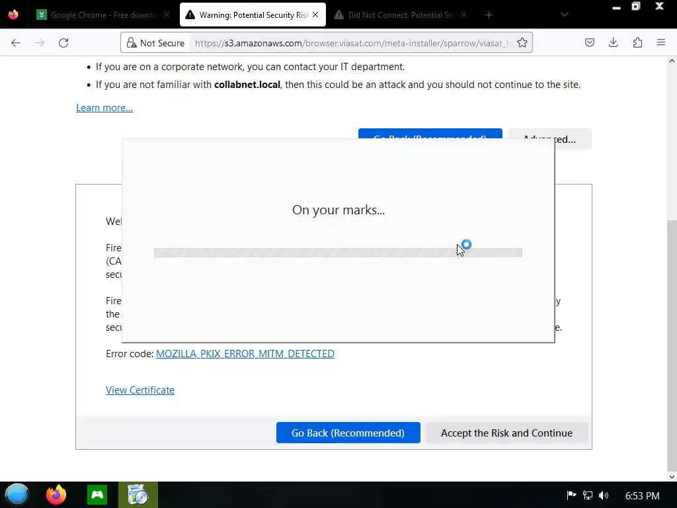Click the top Go Back (Recommended) button

click(x=430, y=134)
